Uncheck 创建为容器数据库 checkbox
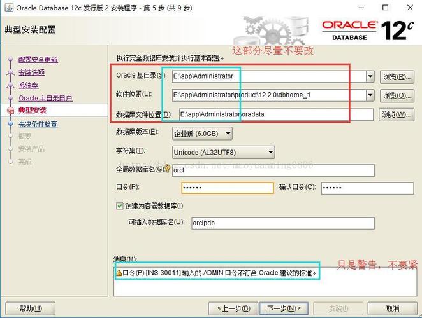This screenshot has height=318, width=422. 119,206
